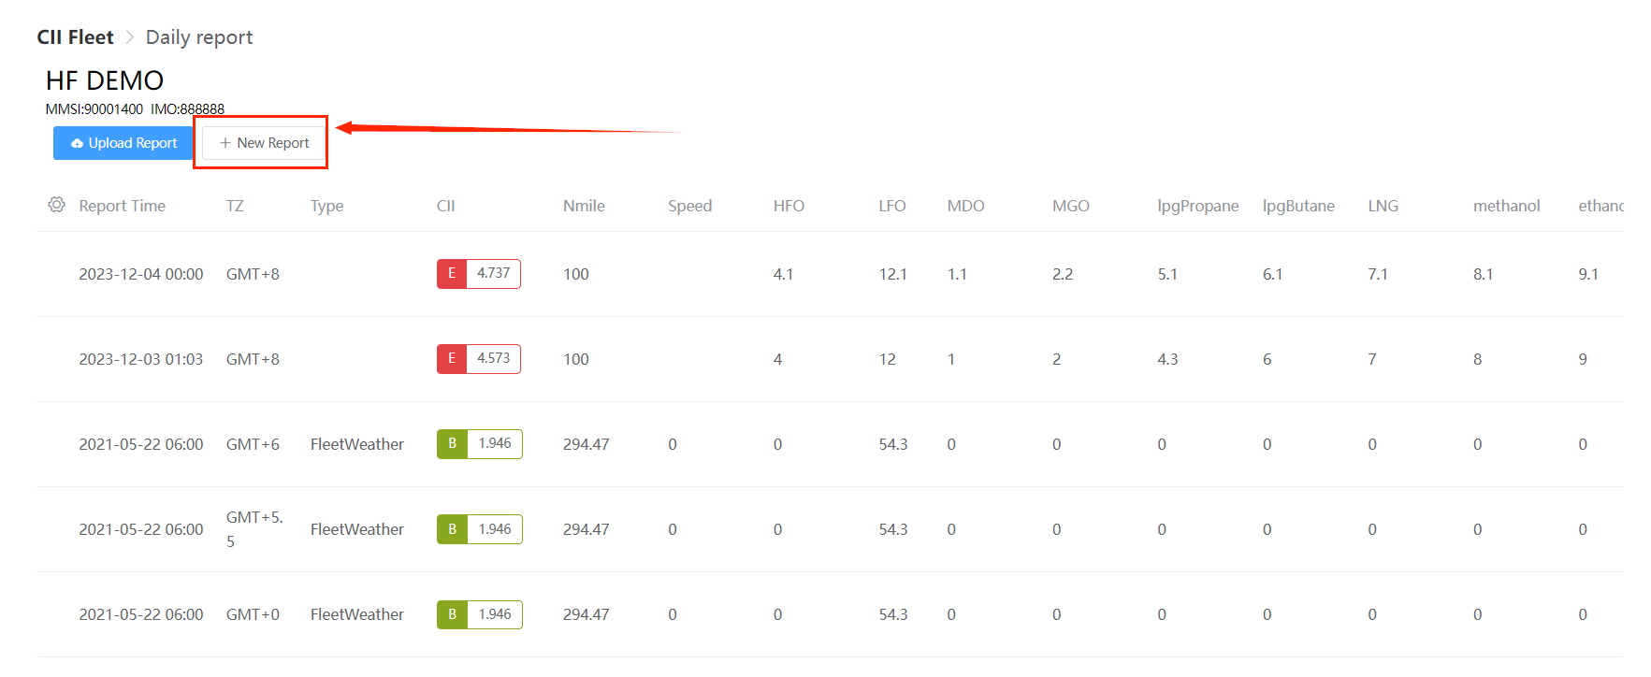Select the 2023-12-04 00:00 report row
The width and height of the screenshot is (1651, 677).
830,274
